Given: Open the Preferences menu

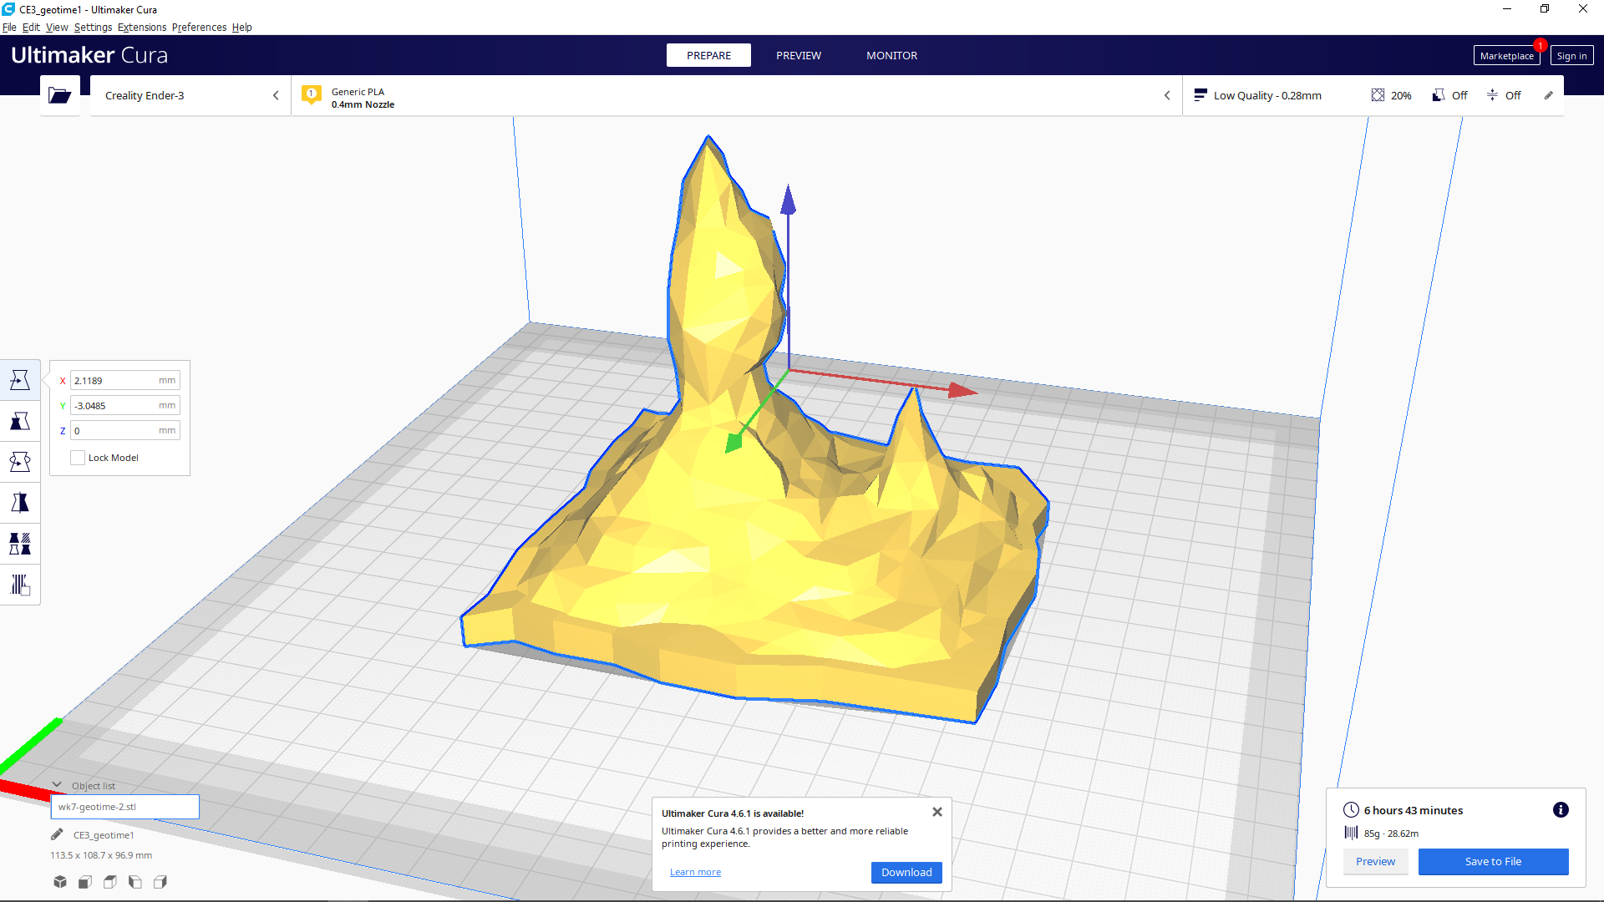Looking at the screenshot, I should tap(199, 27).
